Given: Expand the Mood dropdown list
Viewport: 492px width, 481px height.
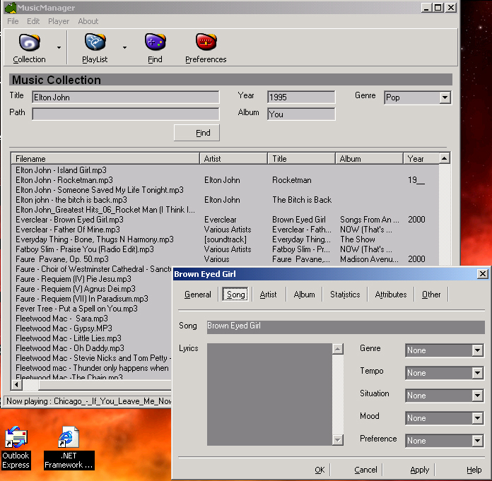Looking at the screenshot, I should point(477,418).
